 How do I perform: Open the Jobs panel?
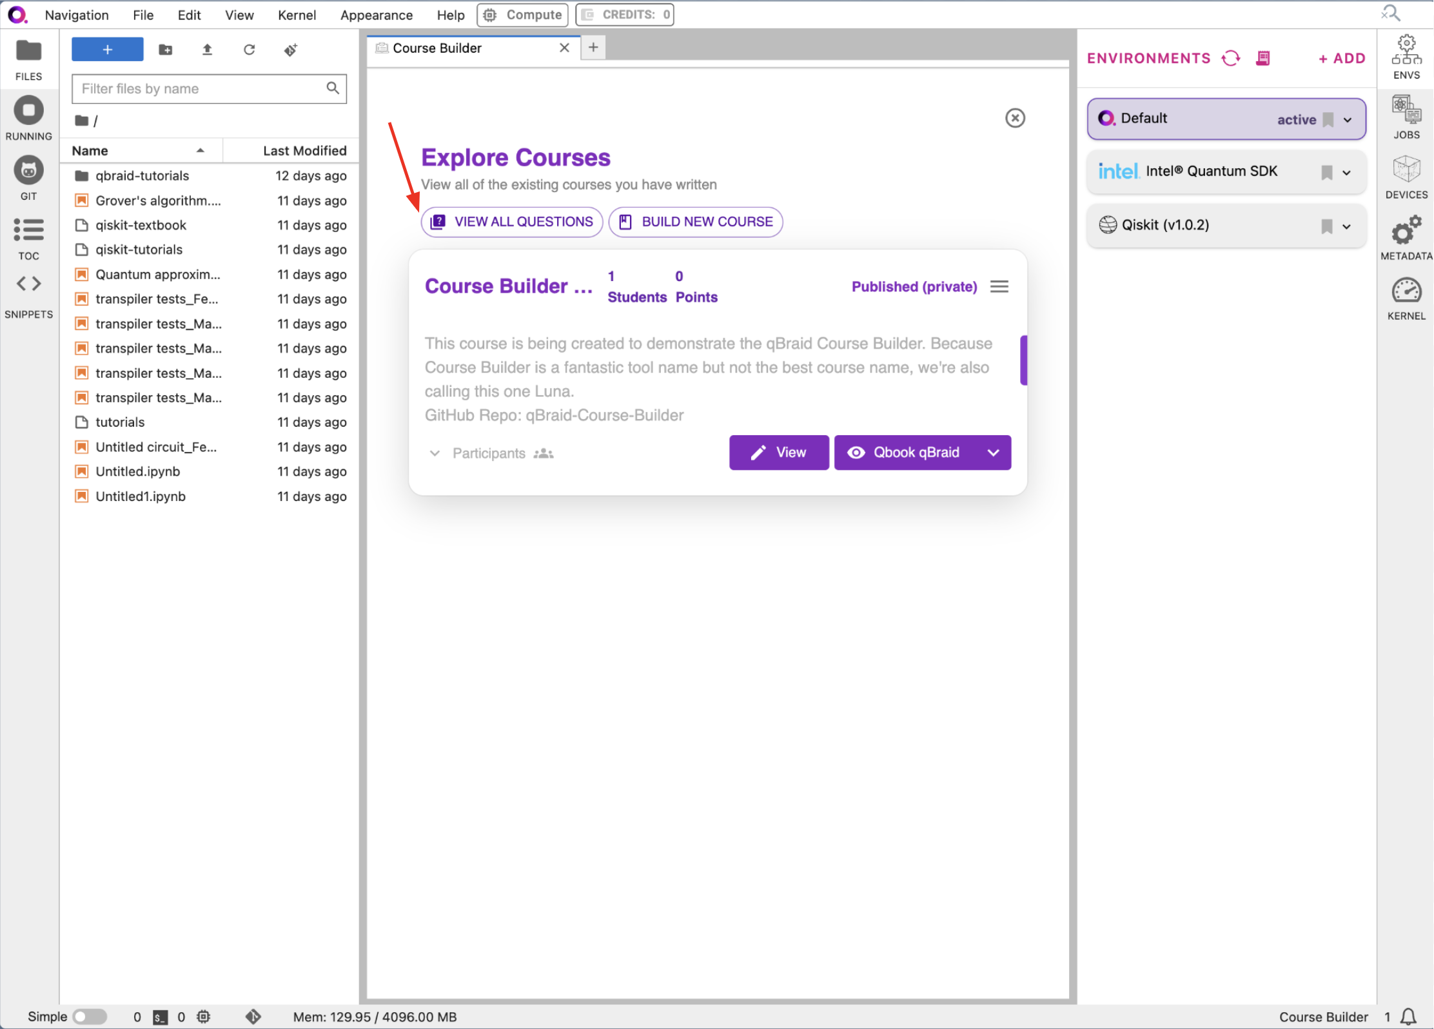[1406, 117]
